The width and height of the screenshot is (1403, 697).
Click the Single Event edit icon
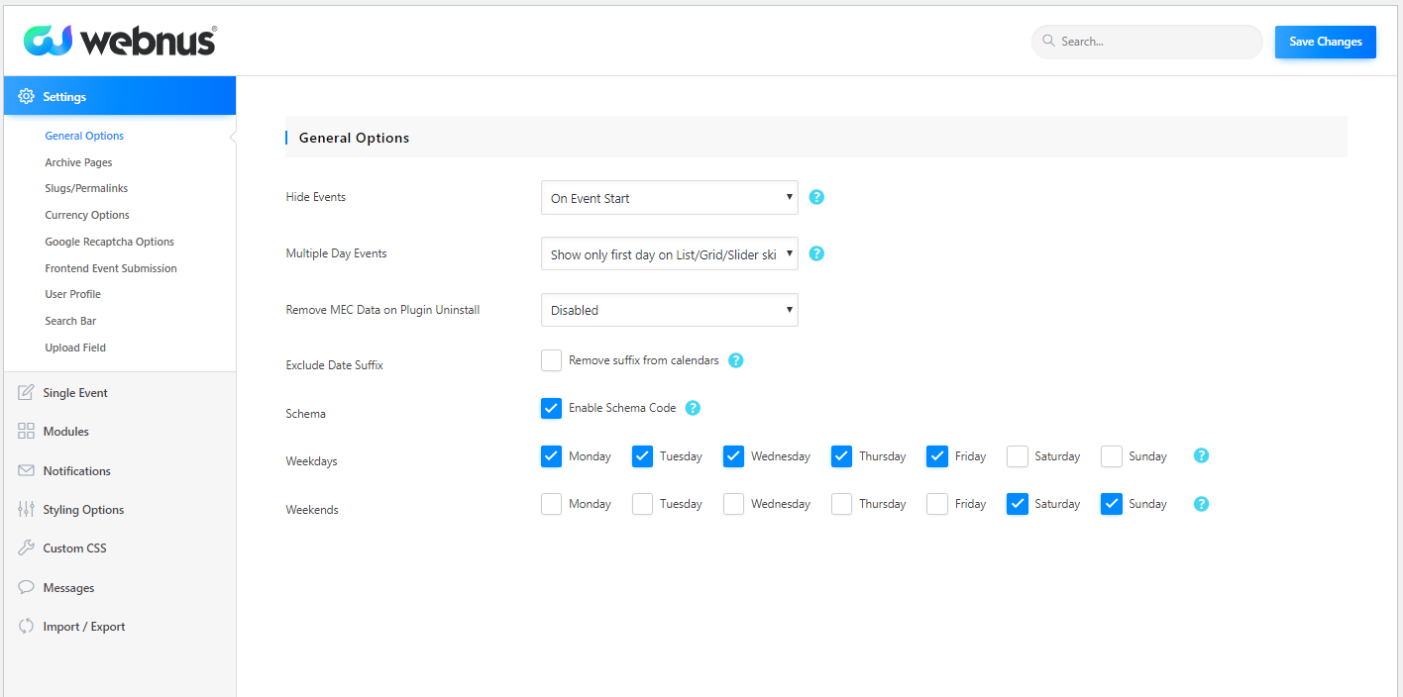[x=27, y=393]
